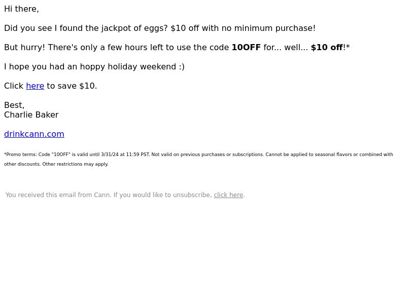Click the bold 10OFF promo code
The height and width of the screenshot is (304, 406).
[x=246, y=47]
